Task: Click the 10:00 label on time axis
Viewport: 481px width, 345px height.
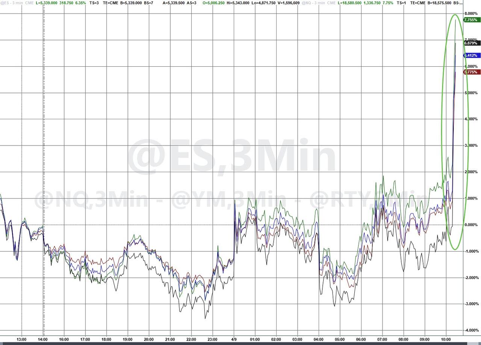Action: pyautogui.click(x=446, y=340)
